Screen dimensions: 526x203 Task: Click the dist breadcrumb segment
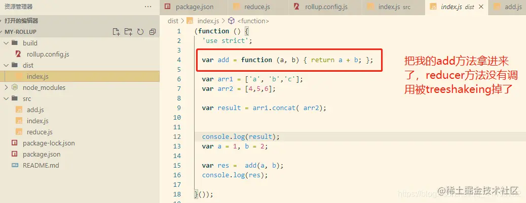click(173, 21)
